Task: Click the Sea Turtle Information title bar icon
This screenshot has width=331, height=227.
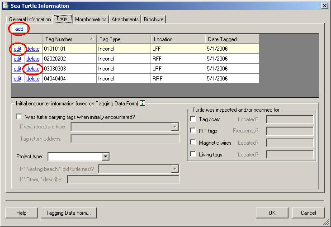Action: pyautogui.click(x=5, y=6)
